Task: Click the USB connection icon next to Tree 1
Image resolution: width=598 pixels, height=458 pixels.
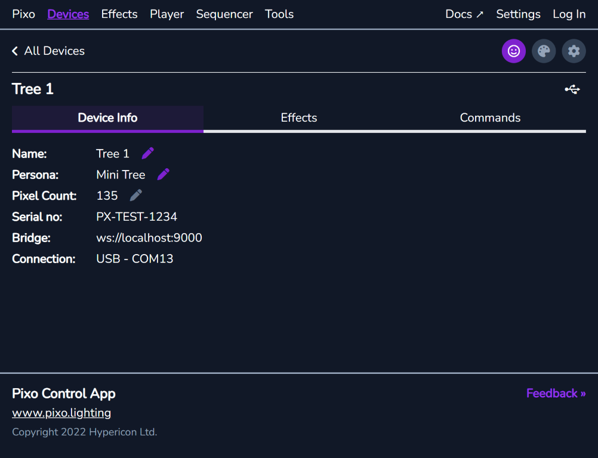Action: pyautogui.click(x=572, y=89)
